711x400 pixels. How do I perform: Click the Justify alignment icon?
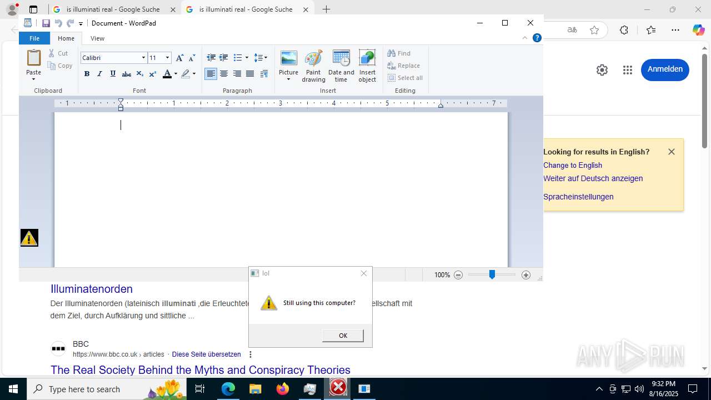[x=250, y=74]
